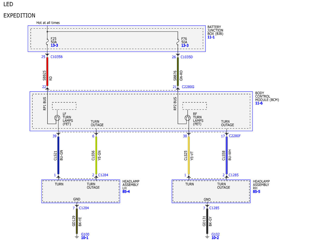
Task: Open the 85-4 Headlamp Assembly LH page
Action: (x=126, y=192)
